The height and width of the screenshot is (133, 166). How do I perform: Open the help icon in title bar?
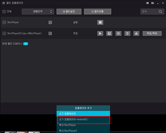[147, 3]
